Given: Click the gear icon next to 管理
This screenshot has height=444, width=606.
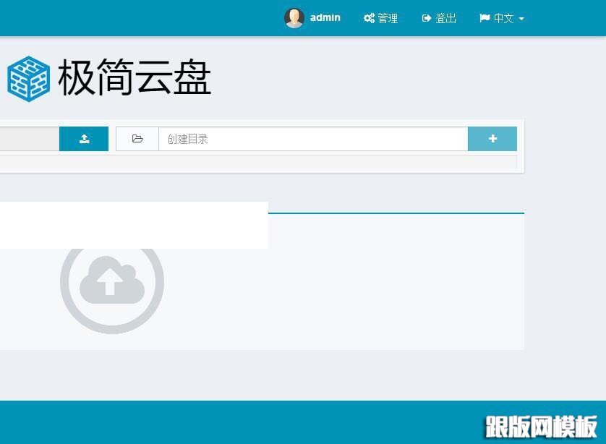Looking at the screenshot, I should pyautogui.click(x=368, y=17).
